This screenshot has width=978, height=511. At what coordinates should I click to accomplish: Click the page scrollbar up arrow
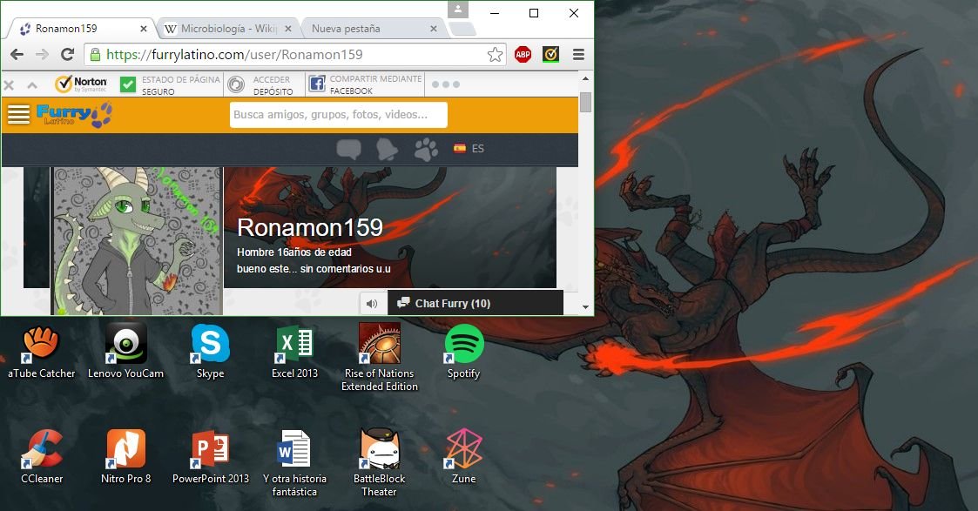(585, 78)
